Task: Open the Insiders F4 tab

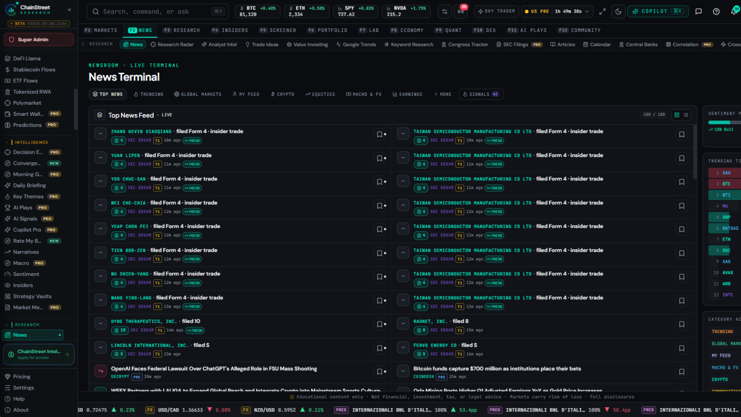Action: point(230,30)
